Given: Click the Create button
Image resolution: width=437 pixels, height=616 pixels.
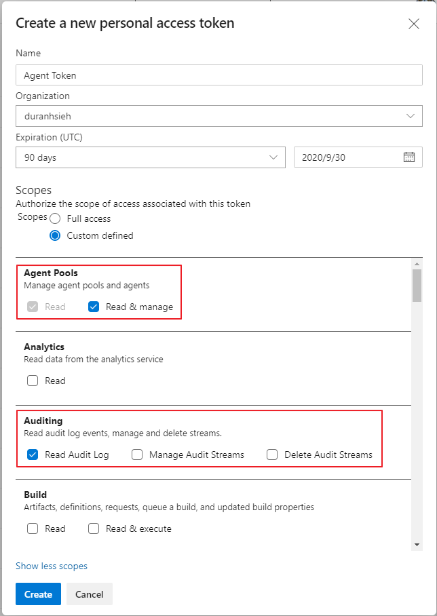Looking at the screenshot, I should [x=37, y=594].
